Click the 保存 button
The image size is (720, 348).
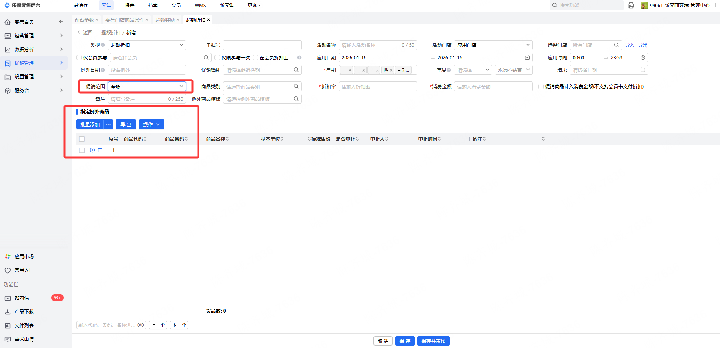[x=405, y=341]
